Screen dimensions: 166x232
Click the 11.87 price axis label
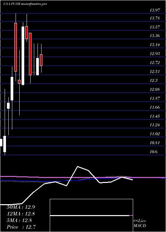pos(155,98)
